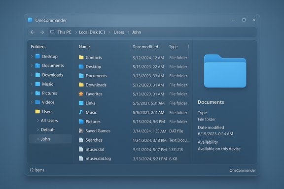
Task: Click the OneCommander label in status bar
Action: 243,170
